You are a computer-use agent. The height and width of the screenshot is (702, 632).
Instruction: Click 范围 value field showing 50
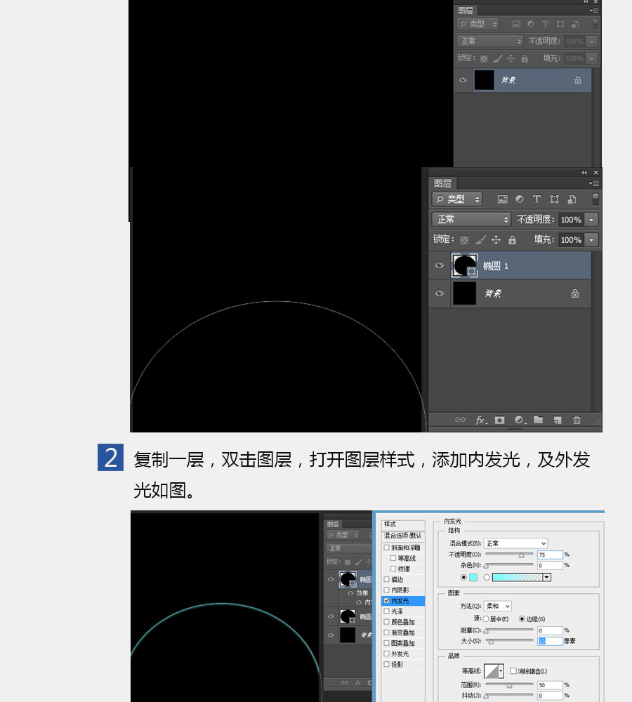(x=550, y=685)
